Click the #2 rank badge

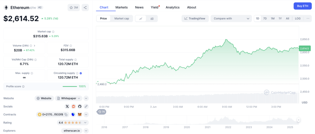point(40,8)
